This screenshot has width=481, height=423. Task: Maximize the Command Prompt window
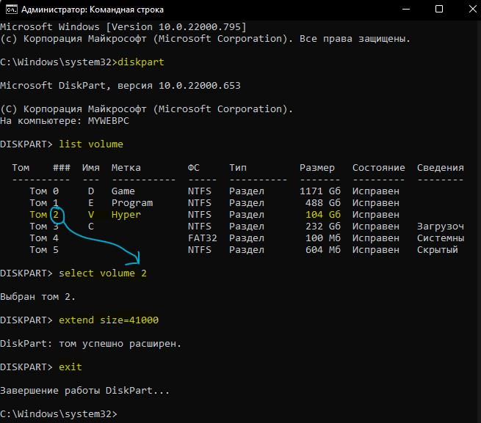439,10
